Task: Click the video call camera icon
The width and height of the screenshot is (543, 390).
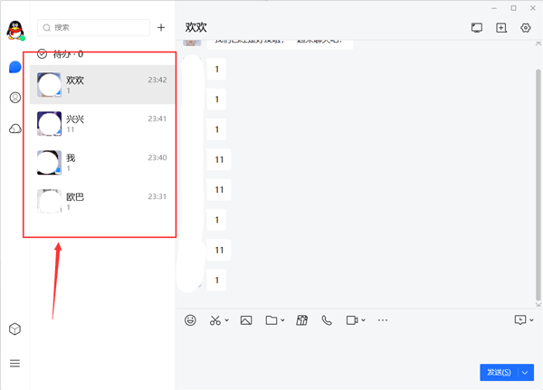Action: click(352, 320)
